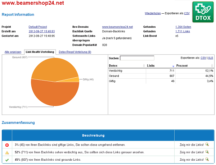Click the 'Gesund (607)' pie chart label
Image resolution: width=216 pixels, height=165 pixels.
20,57
